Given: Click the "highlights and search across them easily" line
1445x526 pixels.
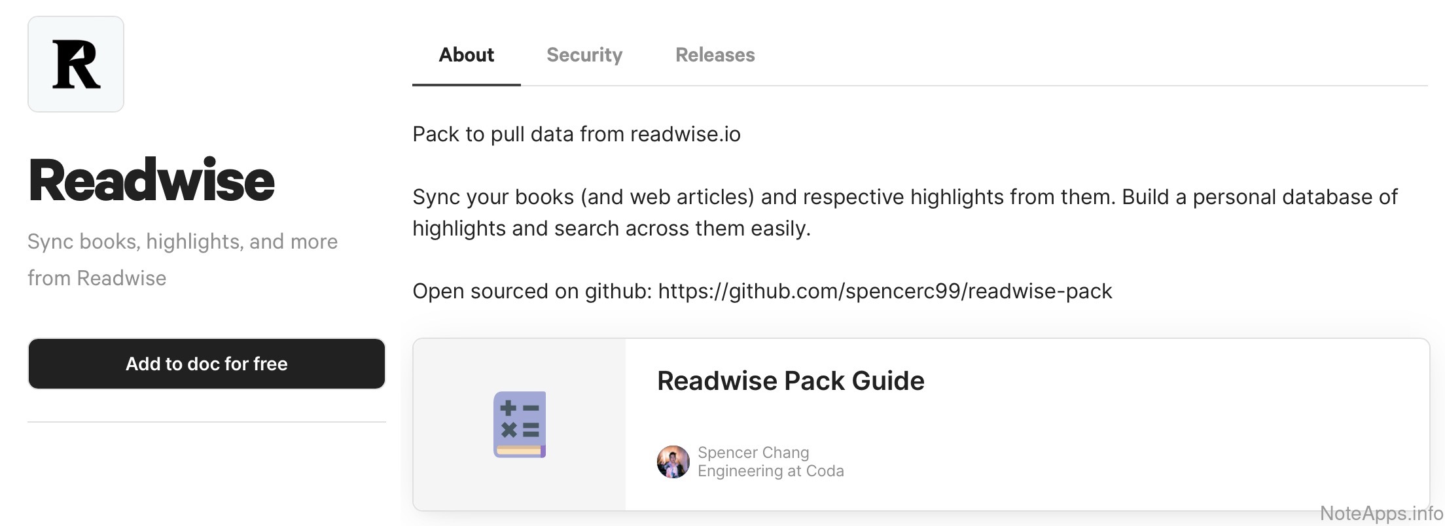Looking at the screenshot, I should 611,228.
